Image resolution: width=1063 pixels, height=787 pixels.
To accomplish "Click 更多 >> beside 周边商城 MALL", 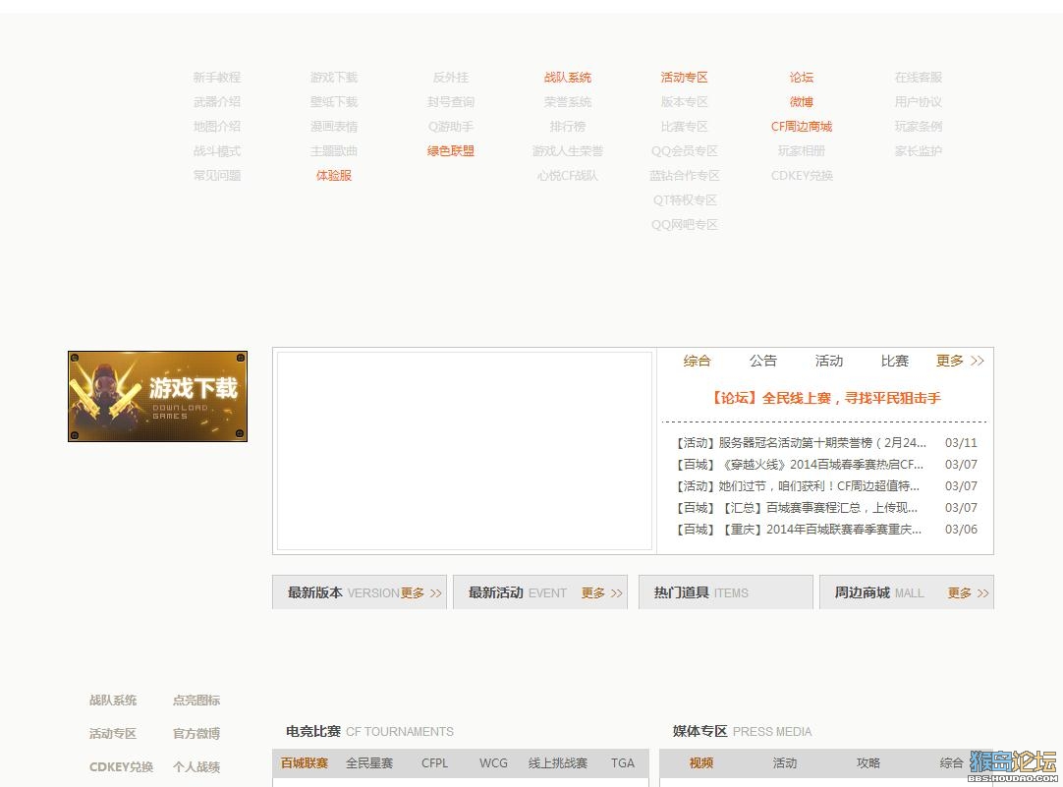I will [968, 593].
